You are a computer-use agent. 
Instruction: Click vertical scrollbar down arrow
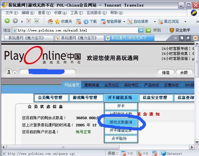click(197, 142)
